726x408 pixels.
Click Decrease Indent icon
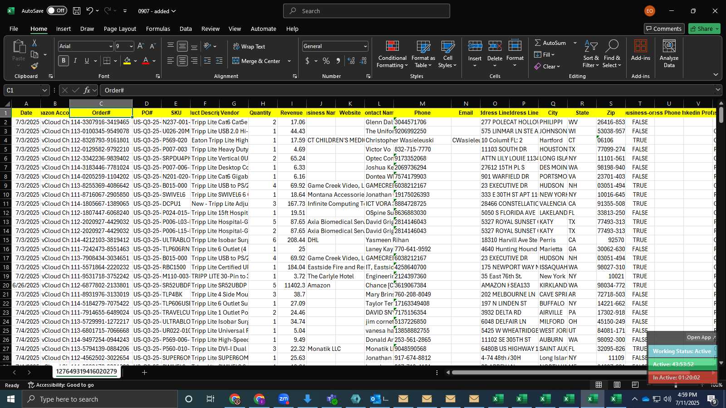click(207, 61)
